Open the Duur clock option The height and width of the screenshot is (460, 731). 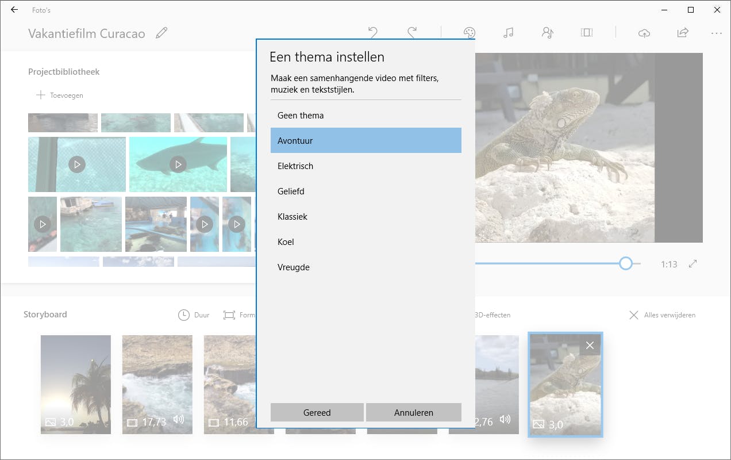194,315
